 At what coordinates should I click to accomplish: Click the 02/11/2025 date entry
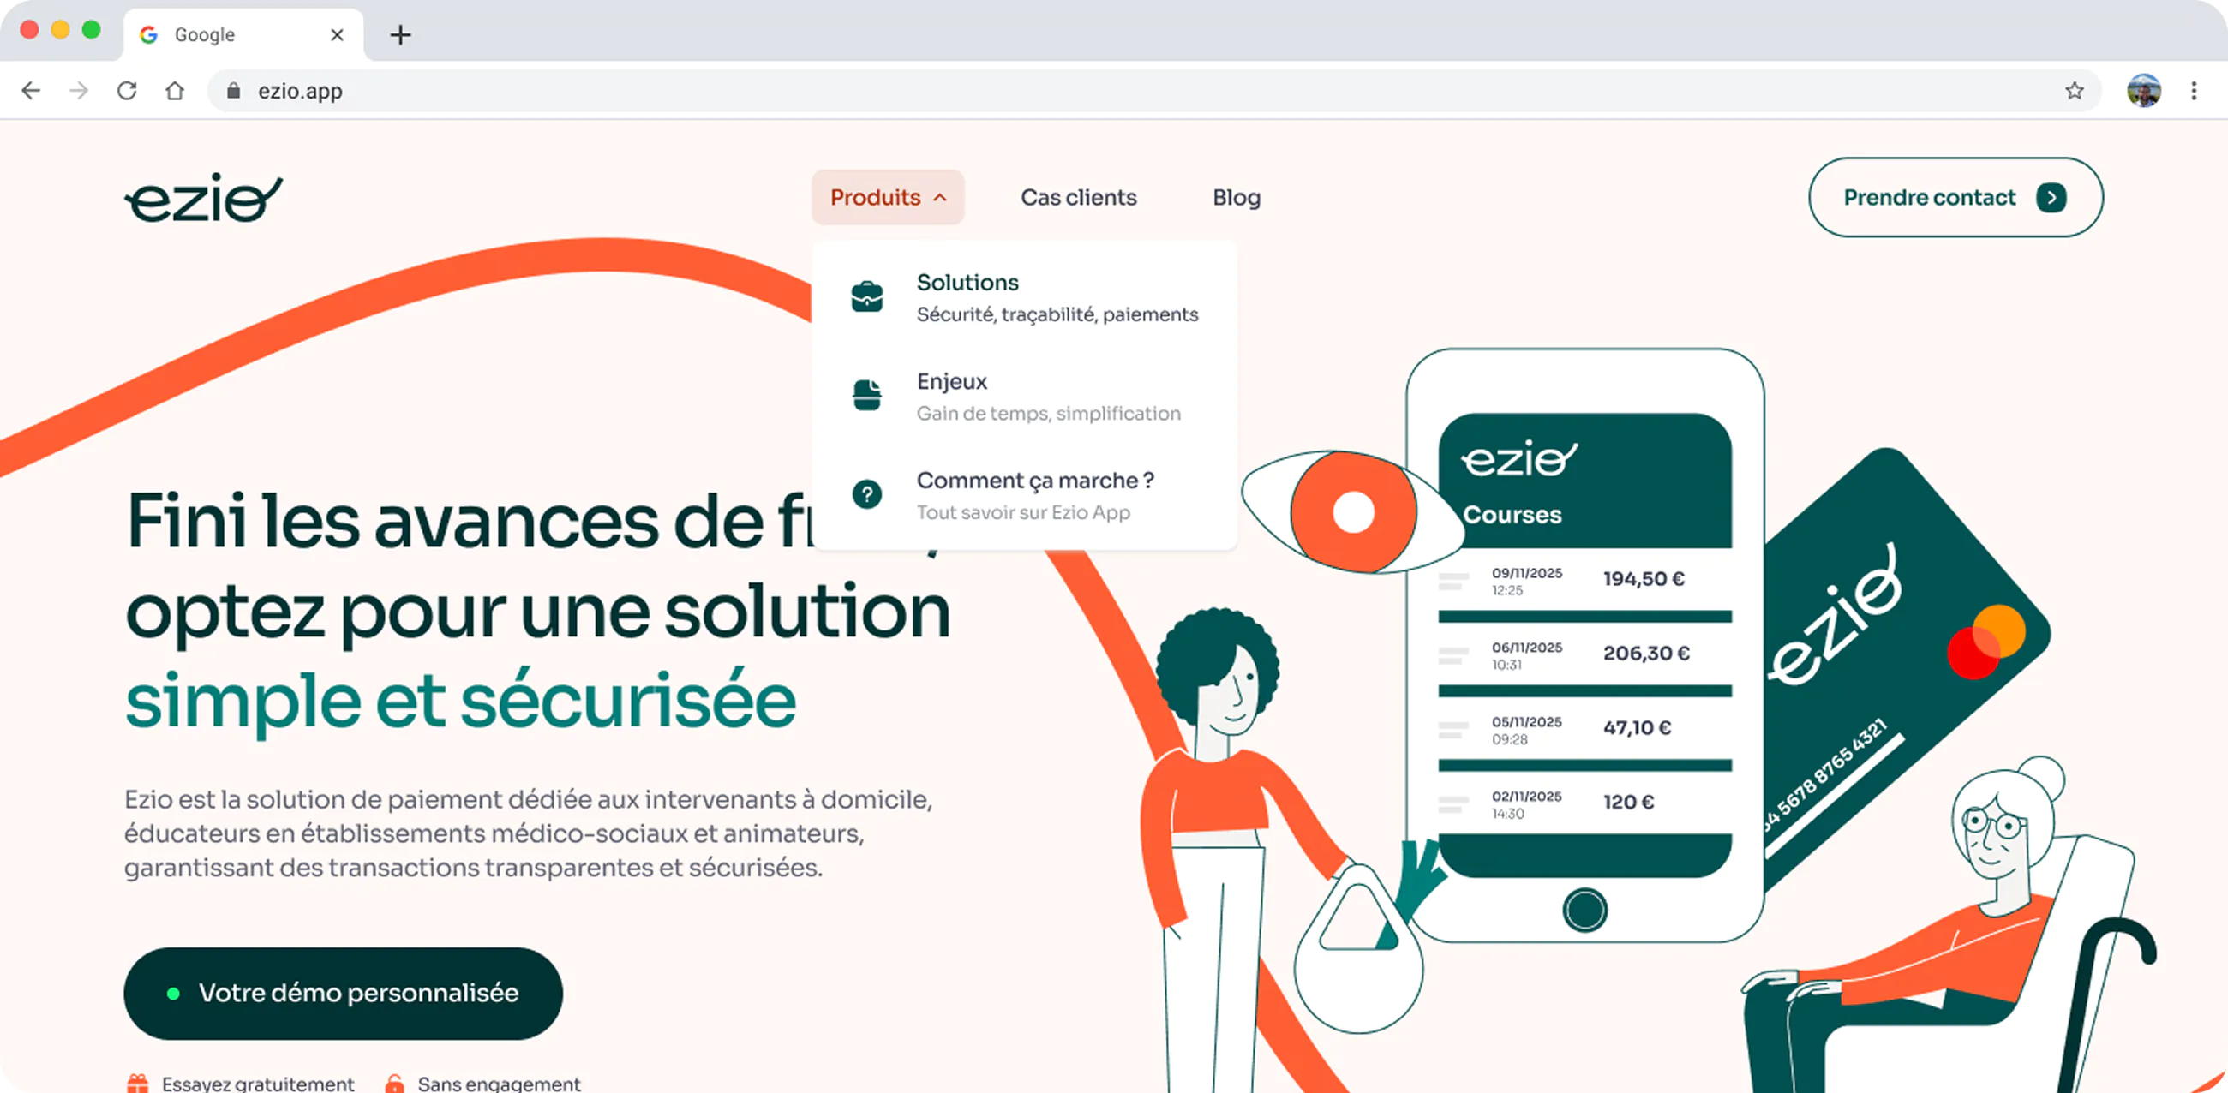pos(1526,796)
